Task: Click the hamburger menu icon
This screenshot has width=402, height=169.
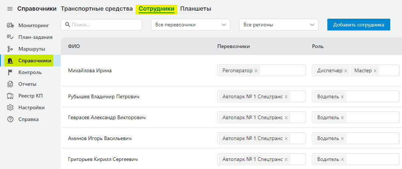Action: pyautogui.click(x=10, y=9)
